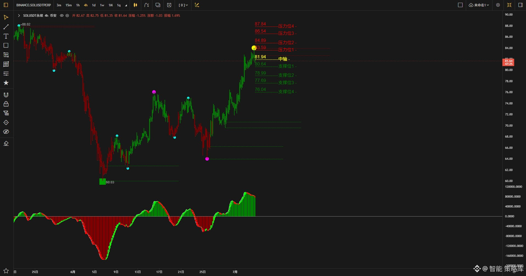
Task: Click the green 60.03 low label box
Action: click(102, 182)
